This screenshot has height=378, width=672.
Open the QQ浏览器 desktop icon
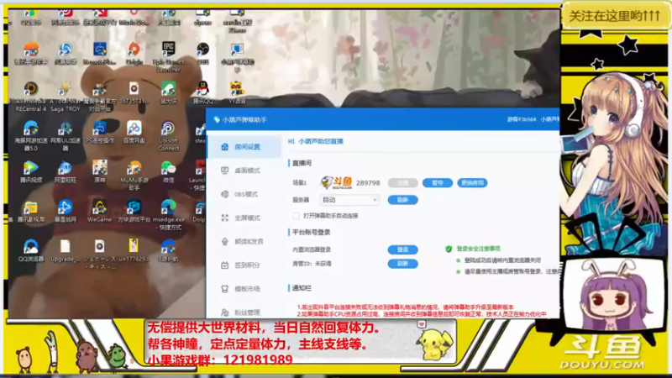click(30, 250)
